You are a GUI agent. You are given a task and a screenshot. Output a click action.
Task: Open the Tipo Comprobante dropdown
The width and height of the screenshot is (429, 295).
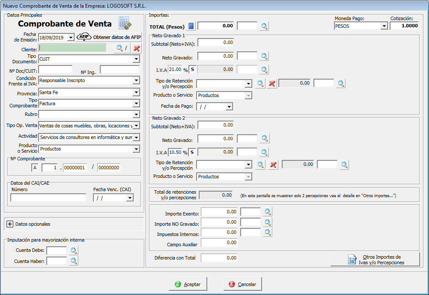tap(136, 103)
